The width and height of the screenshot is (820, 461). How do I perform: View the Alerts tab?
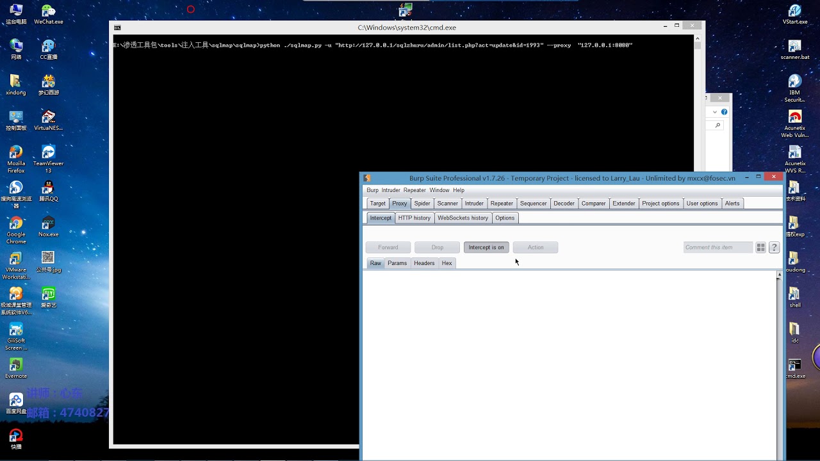(732, 204)
